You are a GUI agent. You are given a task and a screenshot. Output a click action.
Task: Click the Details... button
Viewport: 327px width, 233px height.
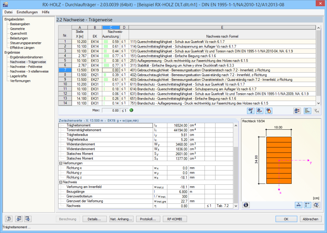tap(94, 219)
